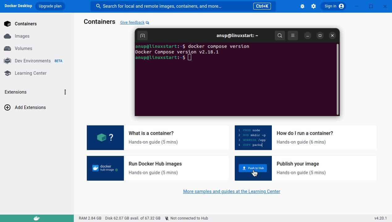Image resolution: width=392 pixels, height=222 pixels.
Task: Open a new terminal tab
Action: 142,35
